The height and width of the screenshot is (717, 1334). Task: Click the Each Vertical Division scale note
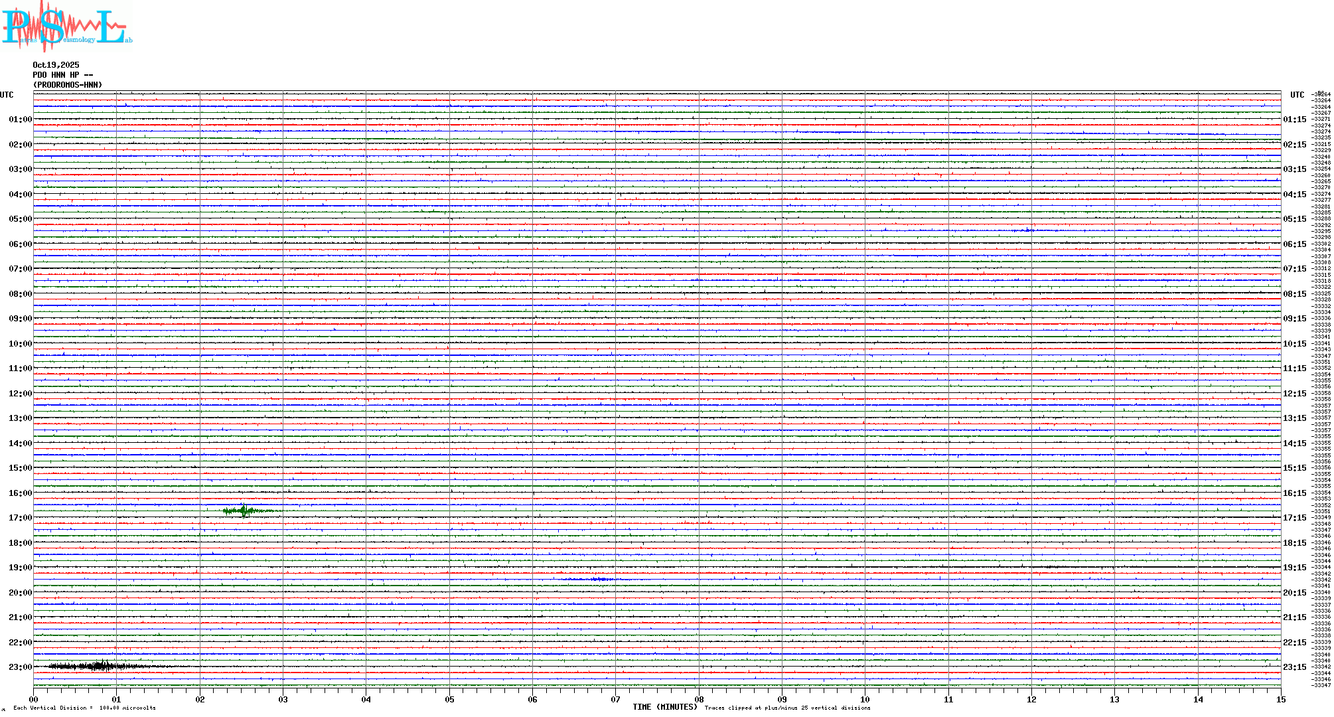click(x=84, y=708)
